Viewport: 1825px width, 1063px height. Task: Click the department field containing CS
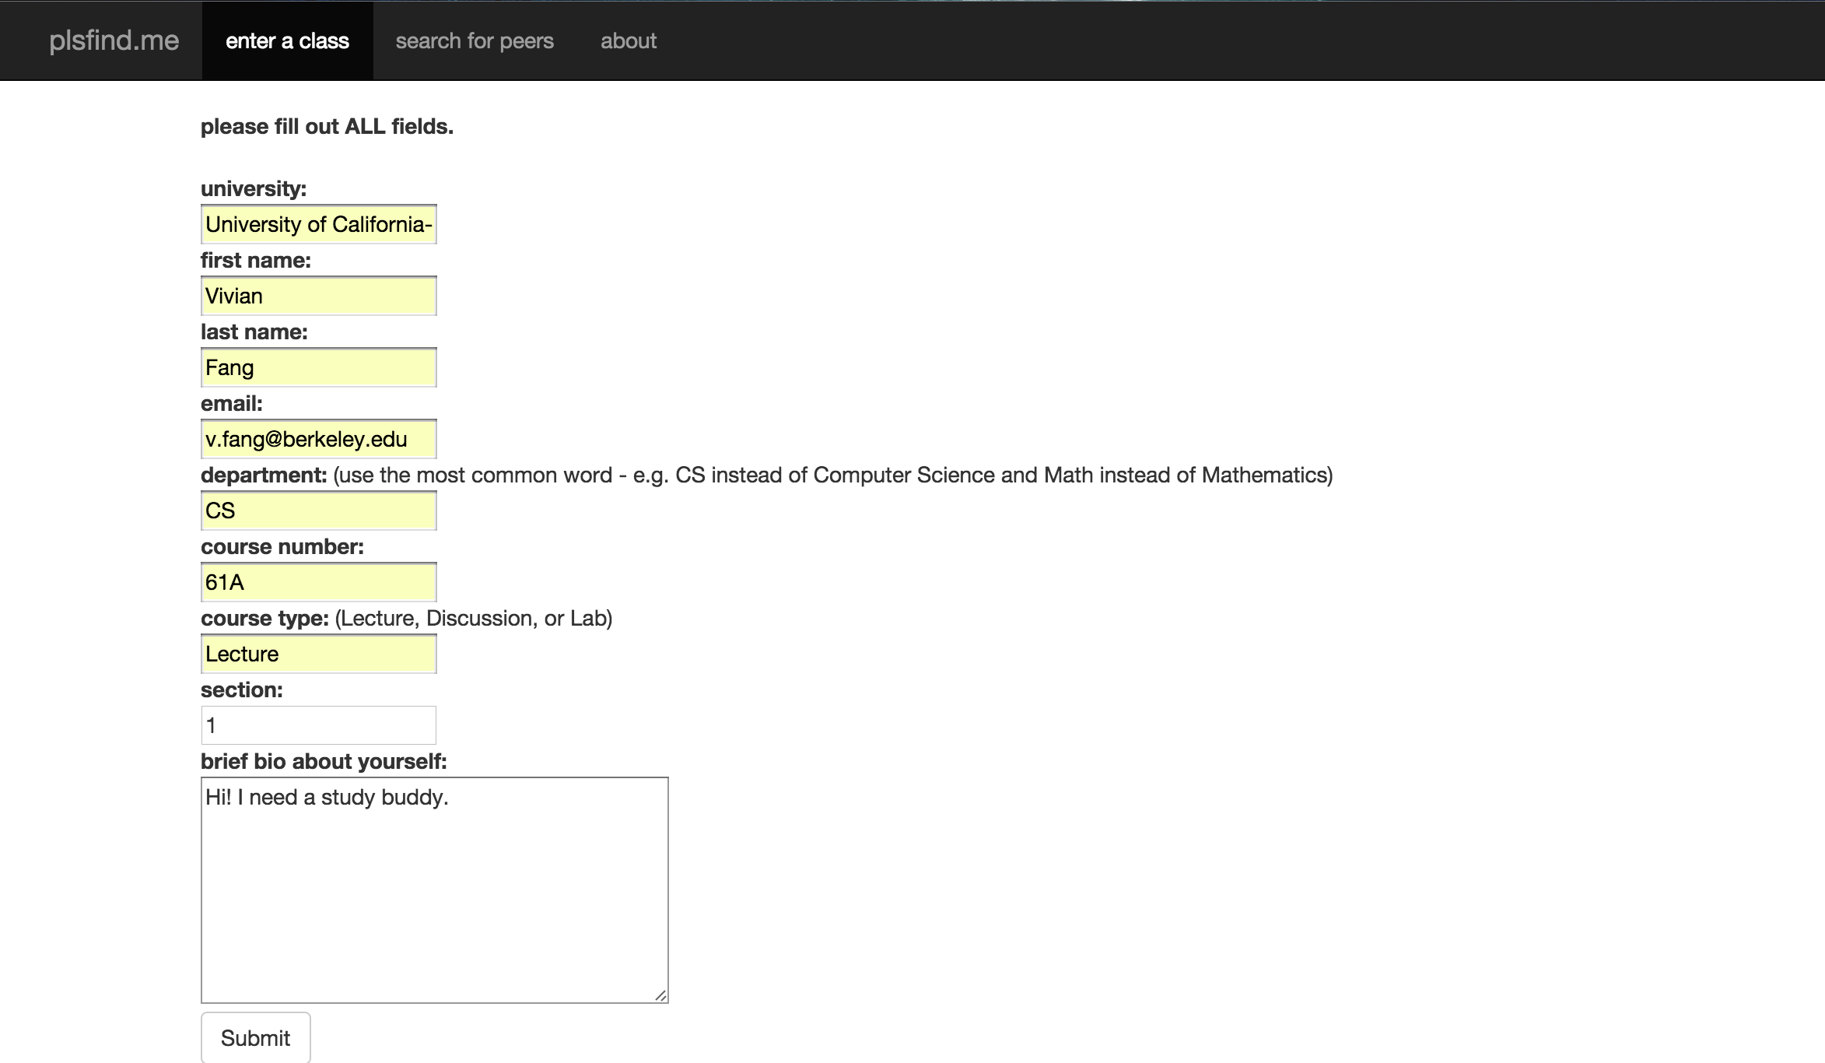[318, 510]
